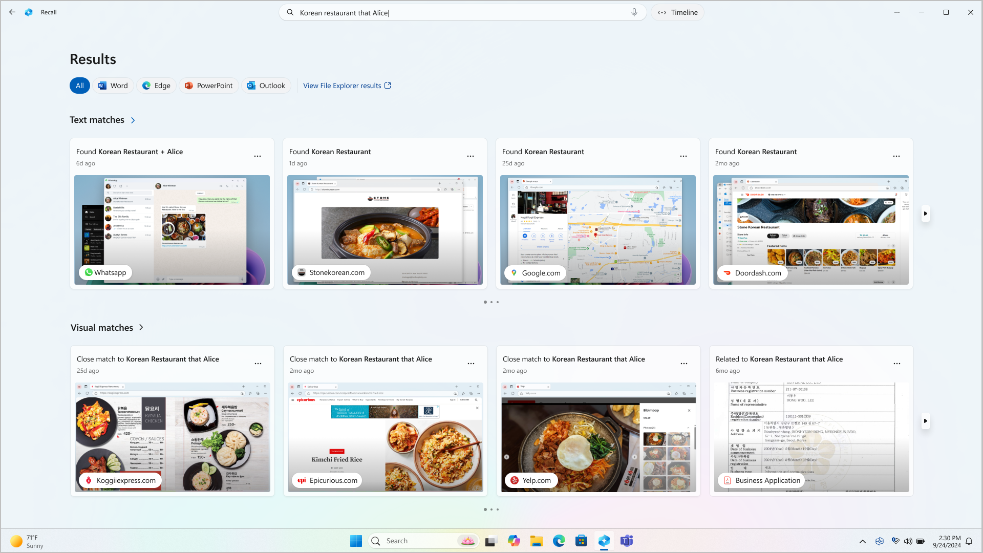Screen dimensions: 983x553
Task: Click the Stonekorean.com thumbnail result
Action: coord(385,229)
